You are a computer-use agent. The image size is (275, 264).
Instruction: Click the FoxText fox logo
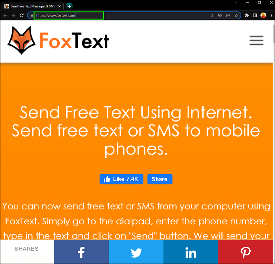(21, 40)
